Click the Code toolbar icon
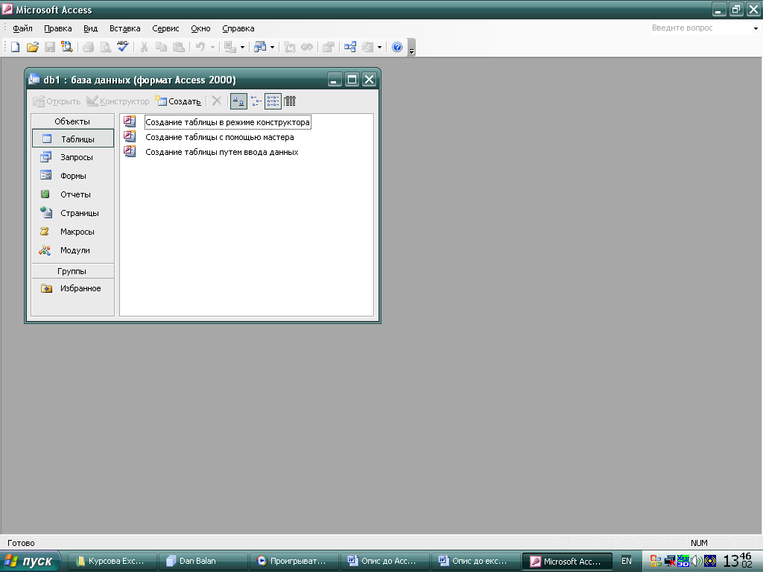This screenshot has height=572, width=763. click(x=290, y=47)
